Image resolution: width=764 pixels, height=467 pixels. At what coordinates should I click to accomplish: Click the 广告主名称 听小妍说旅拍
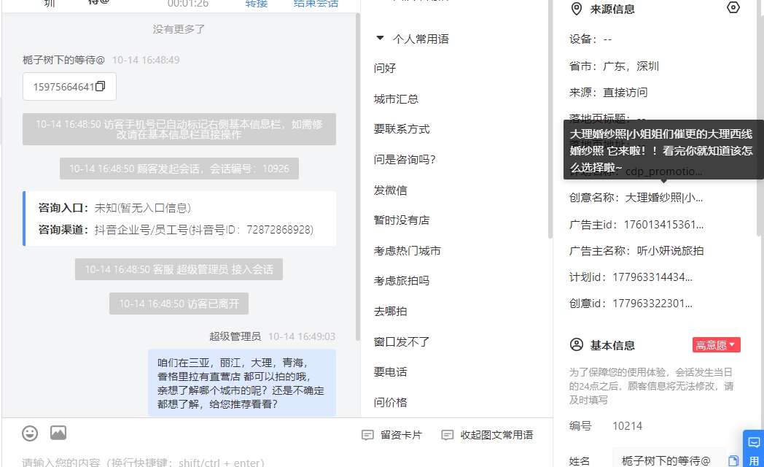[670, 251]
